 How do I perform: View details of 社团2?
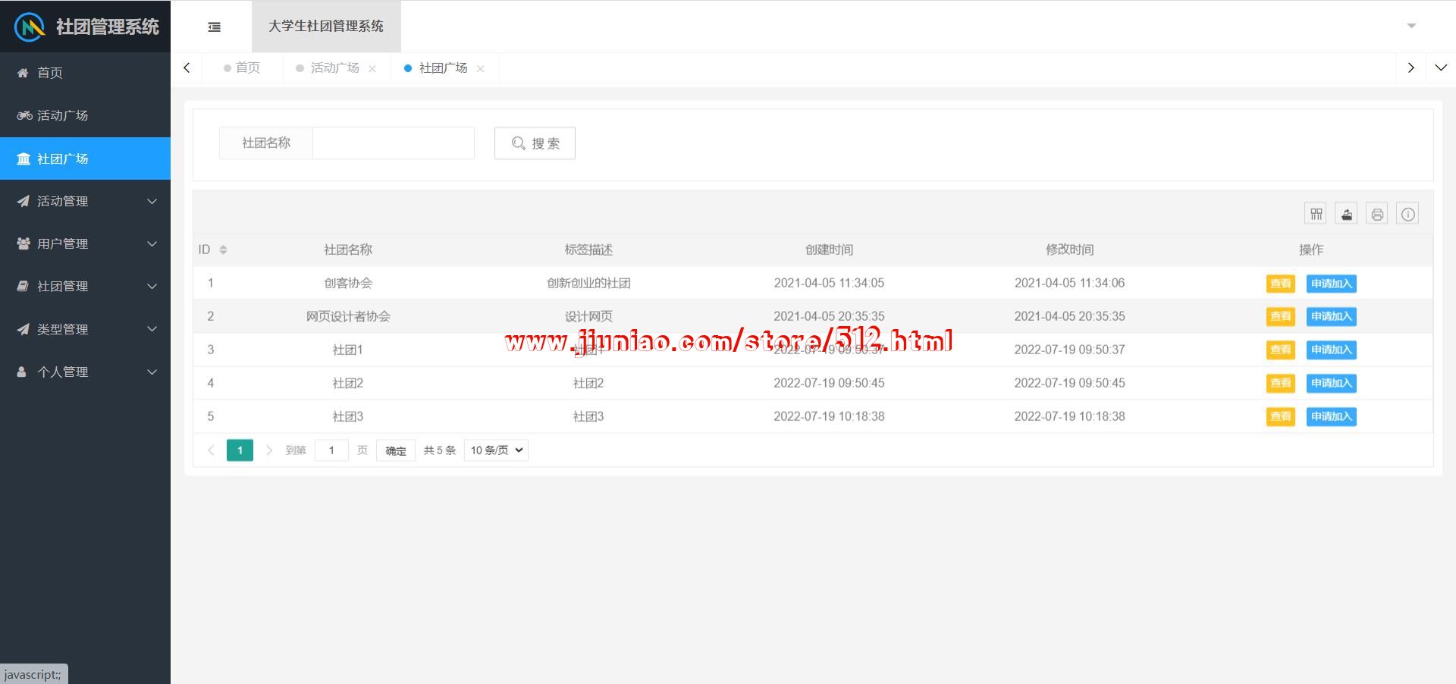pos(1281,383)
